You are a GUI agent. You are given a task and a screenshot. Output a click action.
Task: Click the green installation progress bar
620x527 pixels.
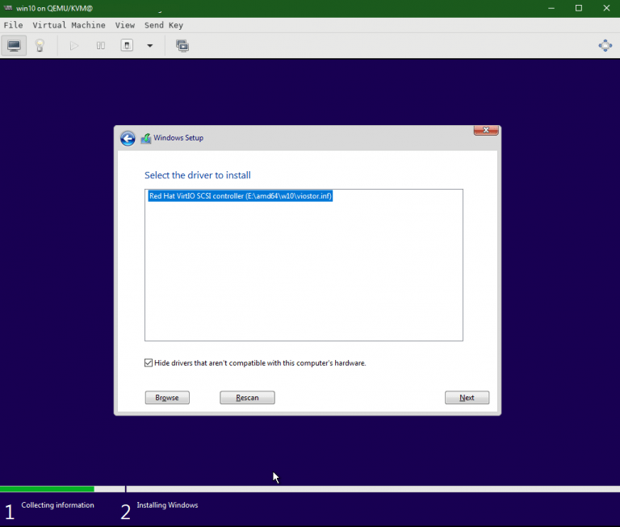tap(47, 489)
